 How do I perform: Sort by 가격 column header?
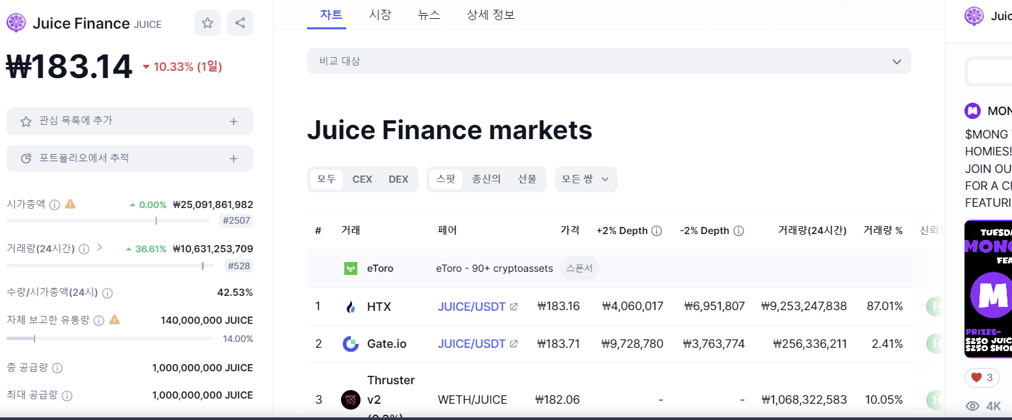pos(569,231)
